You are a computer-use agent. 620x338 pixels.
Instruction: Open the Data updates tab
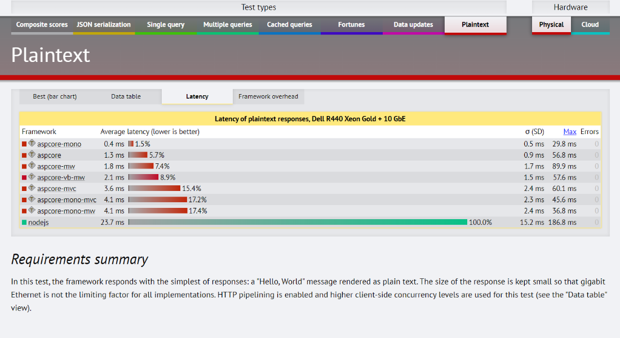(x=413, y=25)
